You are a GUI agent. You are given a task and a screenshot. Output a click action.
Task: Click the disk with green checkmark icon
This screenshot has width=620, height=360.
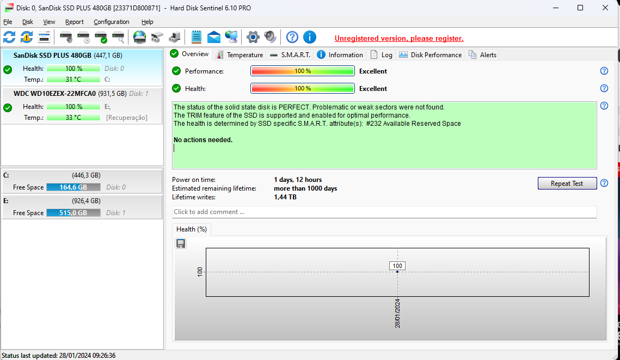pos(101,37)
